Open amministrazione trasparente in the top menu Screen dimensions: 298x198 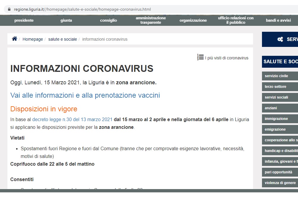(x=151, y=20)
